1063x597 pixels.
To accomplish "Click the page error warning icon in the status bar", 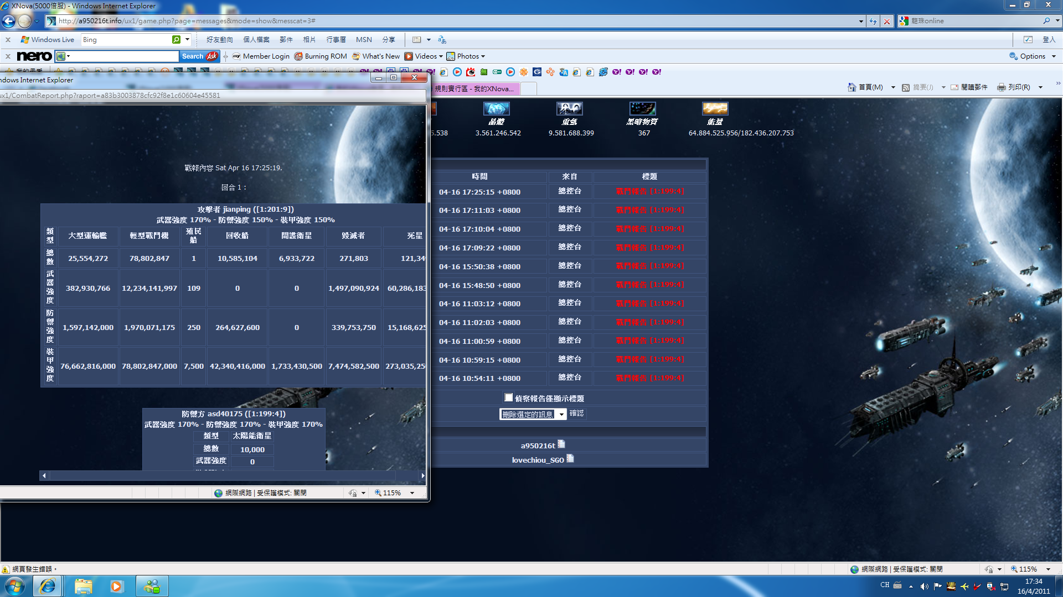I will coord(6,569).
